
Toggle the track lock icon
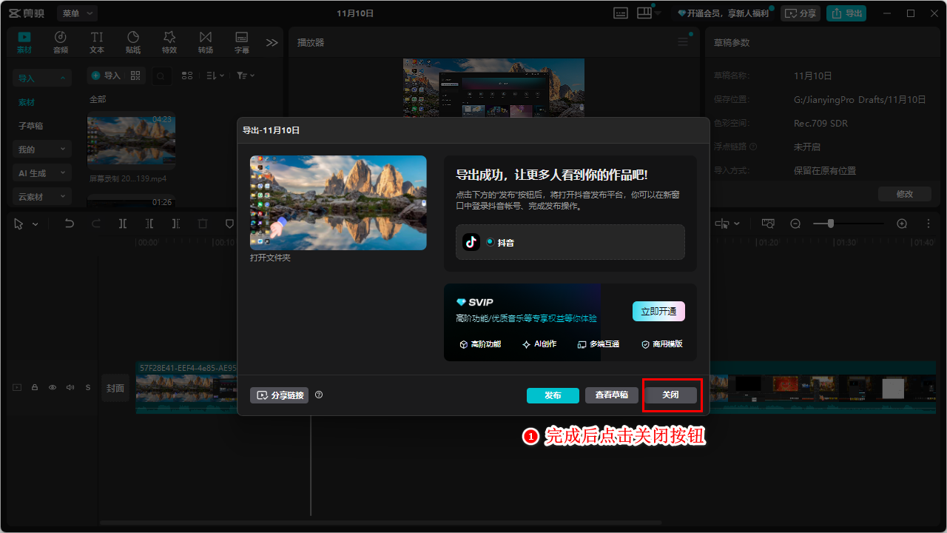point(35,387)
